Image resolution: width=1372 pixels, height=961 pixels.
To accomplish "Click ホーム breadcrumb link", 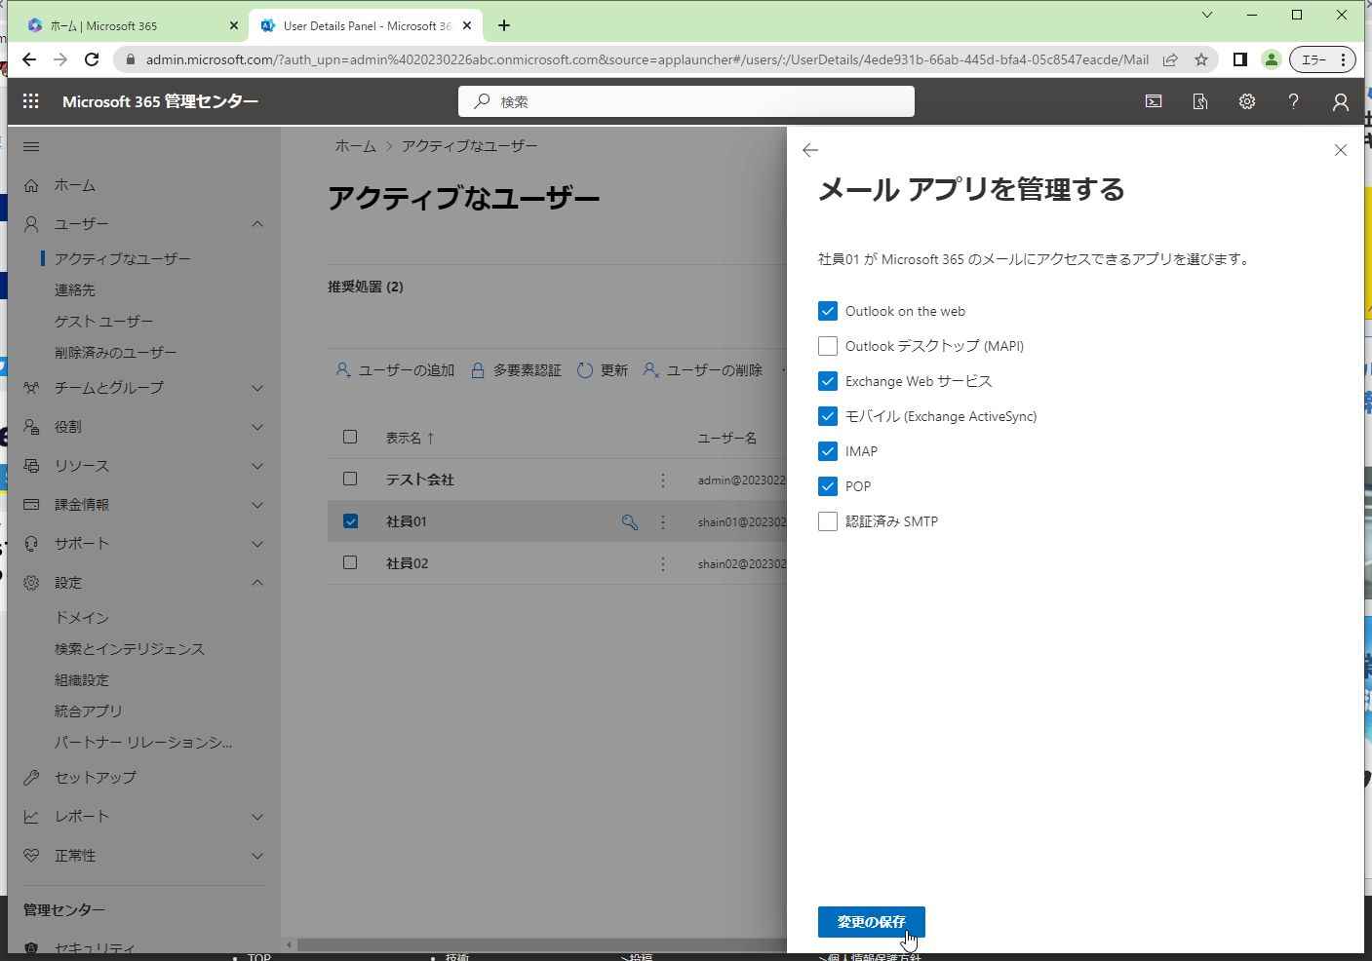I will (x=356, y=146).
